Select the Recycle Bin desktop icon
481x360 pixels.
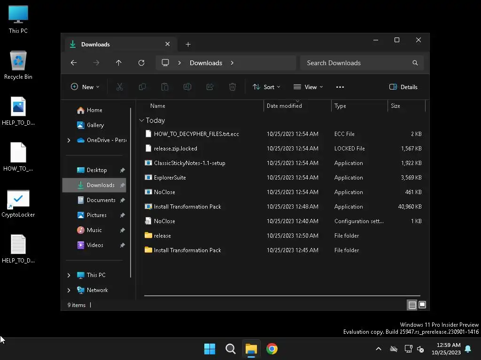pos(18,65)
